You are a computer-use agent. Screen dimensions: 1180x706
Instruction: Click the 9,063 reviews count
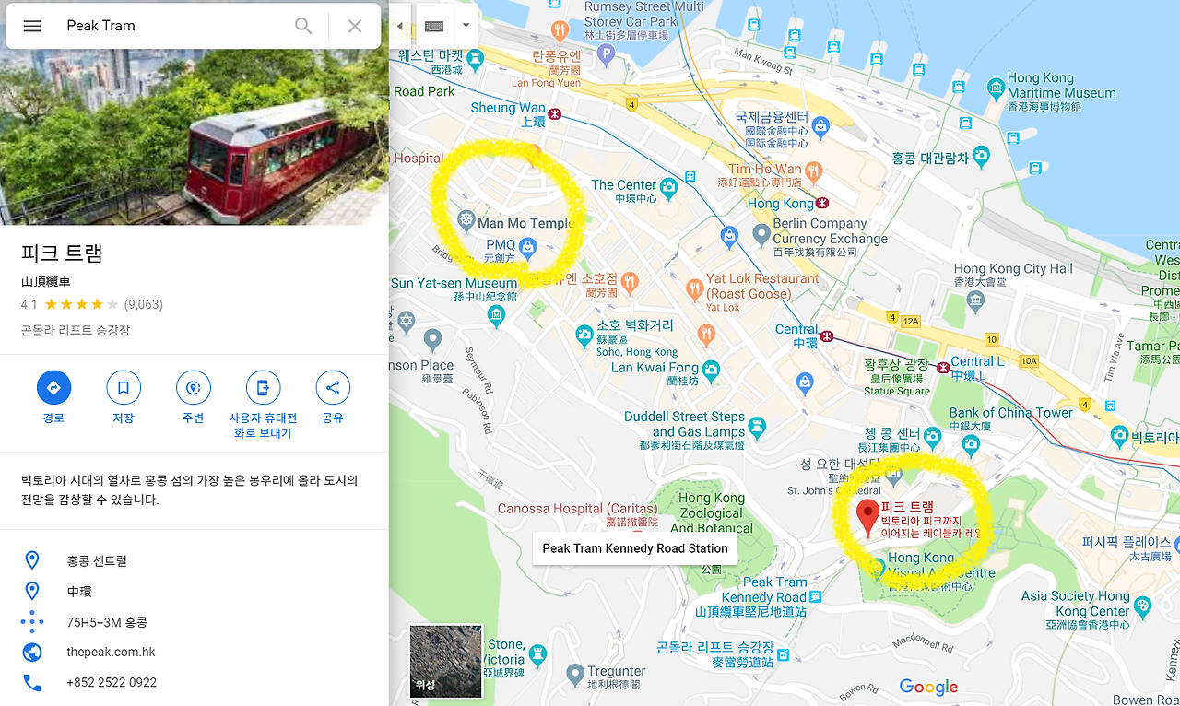pos(143,304)
